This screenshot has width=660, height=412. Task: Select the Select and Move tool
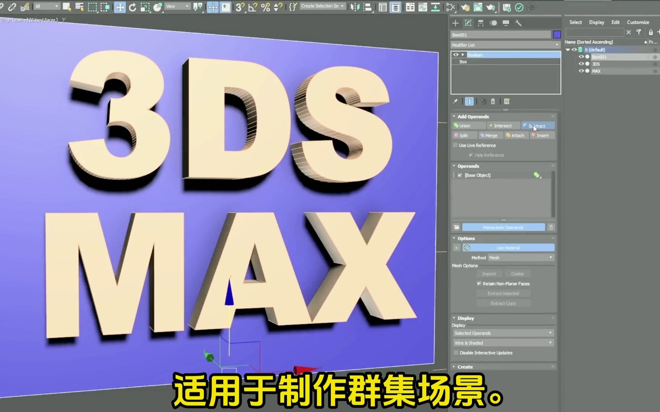click(120, 7)
